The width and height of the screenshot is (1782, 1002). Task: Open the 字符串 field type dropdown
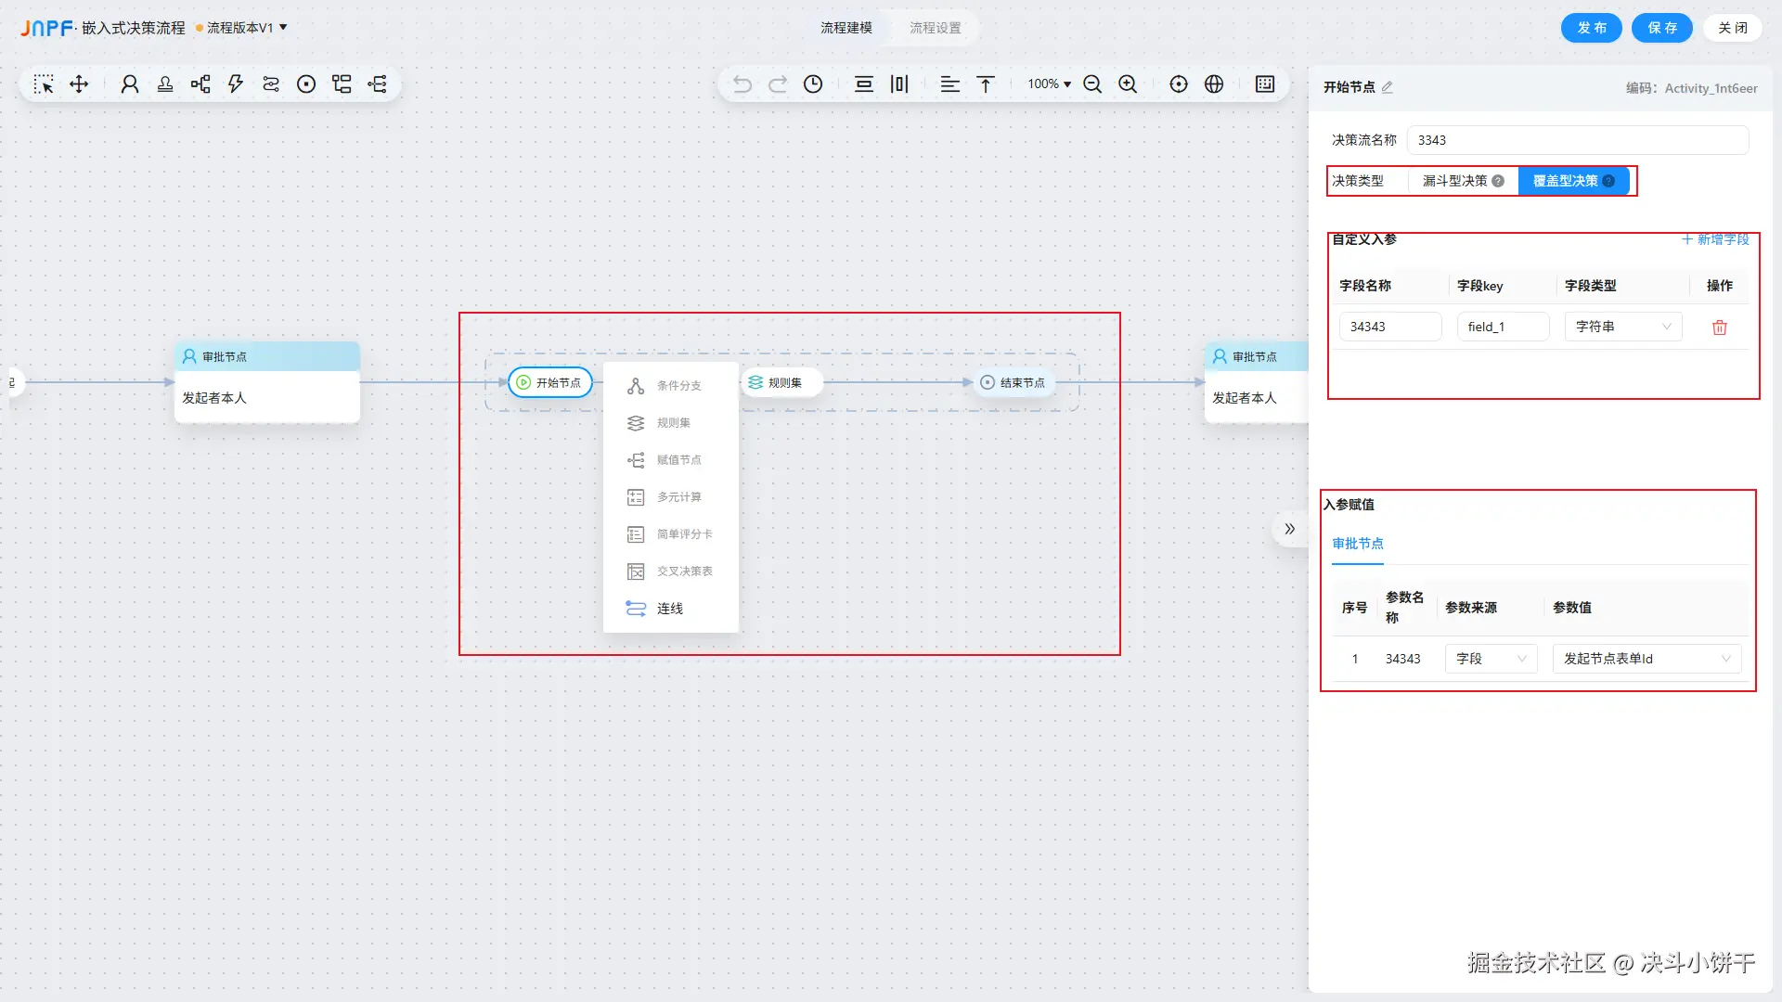[1622, 327]
